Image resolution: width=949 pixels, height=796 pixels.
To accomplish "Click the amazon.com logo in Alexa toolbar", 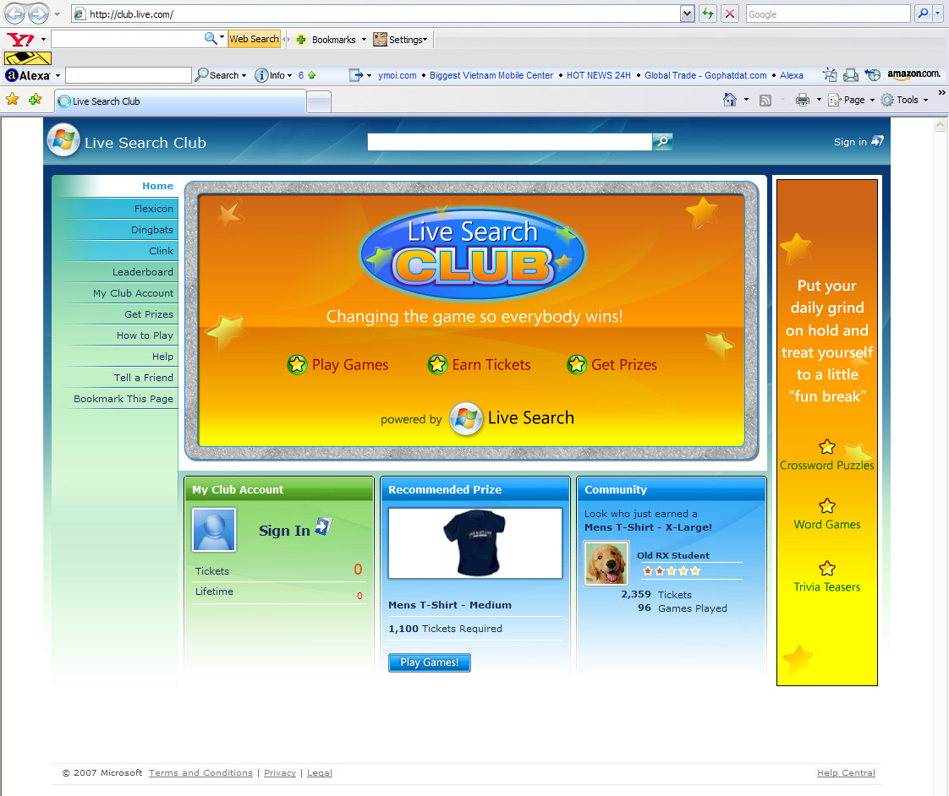I will tap(913, 74).
